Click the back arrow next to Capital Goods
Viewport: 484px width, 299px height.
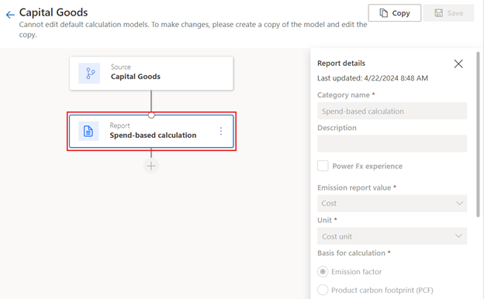[x=10, y=15]
